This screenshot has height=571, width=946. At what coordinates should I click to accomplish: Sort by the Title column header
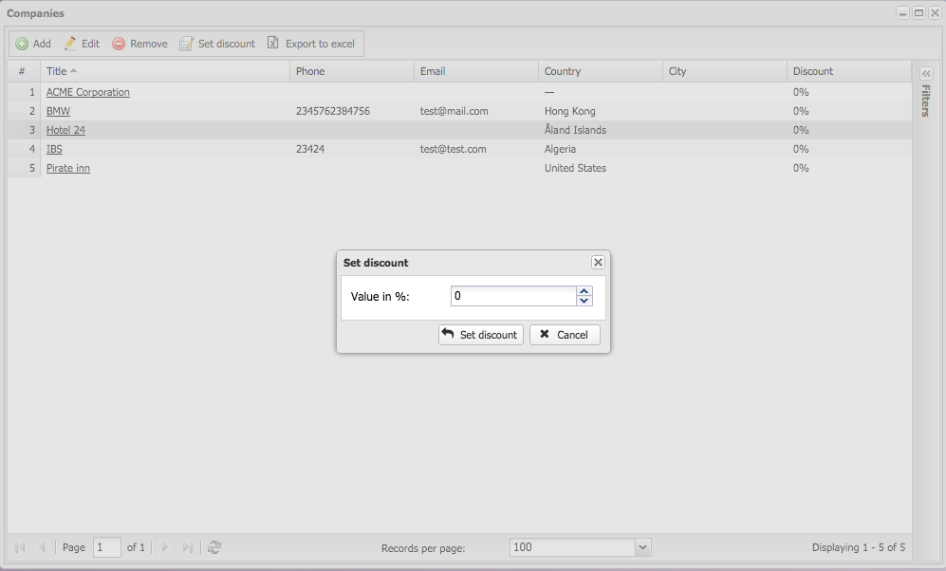pos(165,71)
